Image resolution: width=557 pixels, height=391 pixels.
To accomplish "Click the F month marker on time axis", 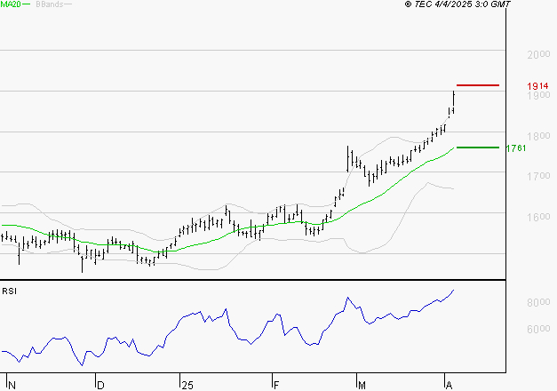I will tap(276, 386).
